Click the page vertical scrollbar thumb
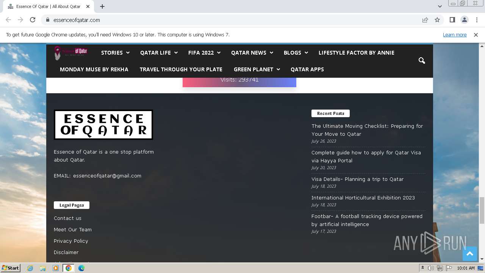This screenshot has width=485, height=273. click(482, 210)
